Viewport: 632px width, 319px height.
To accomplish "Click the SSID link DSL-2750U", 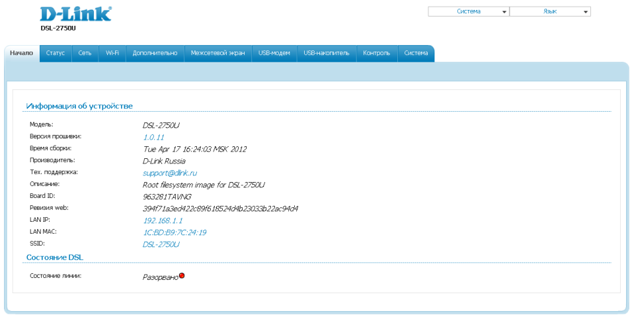I will (x=161, y=244).
